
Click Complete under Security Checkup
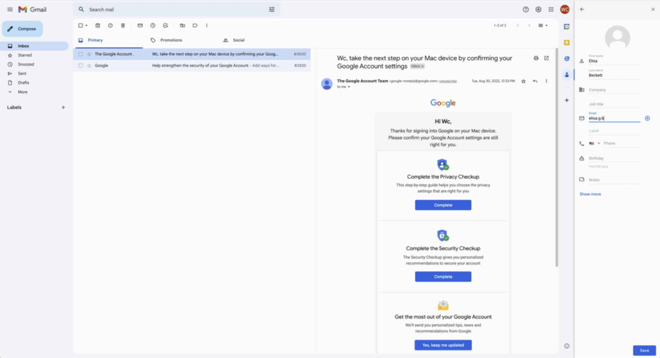point(443,277)
